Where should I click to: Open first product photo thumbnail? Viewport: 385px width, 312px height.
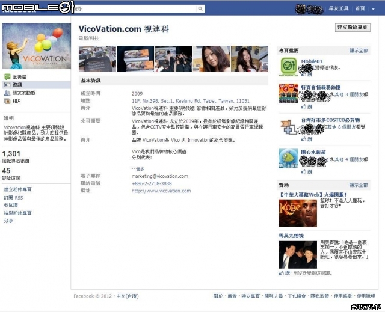97,59
